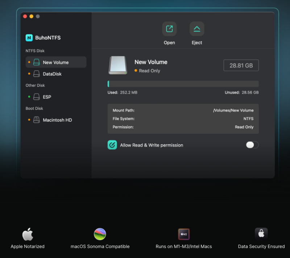Click the large New Volume drive icon
Viewport: 290px width, 258px height.
coord(118,66)
